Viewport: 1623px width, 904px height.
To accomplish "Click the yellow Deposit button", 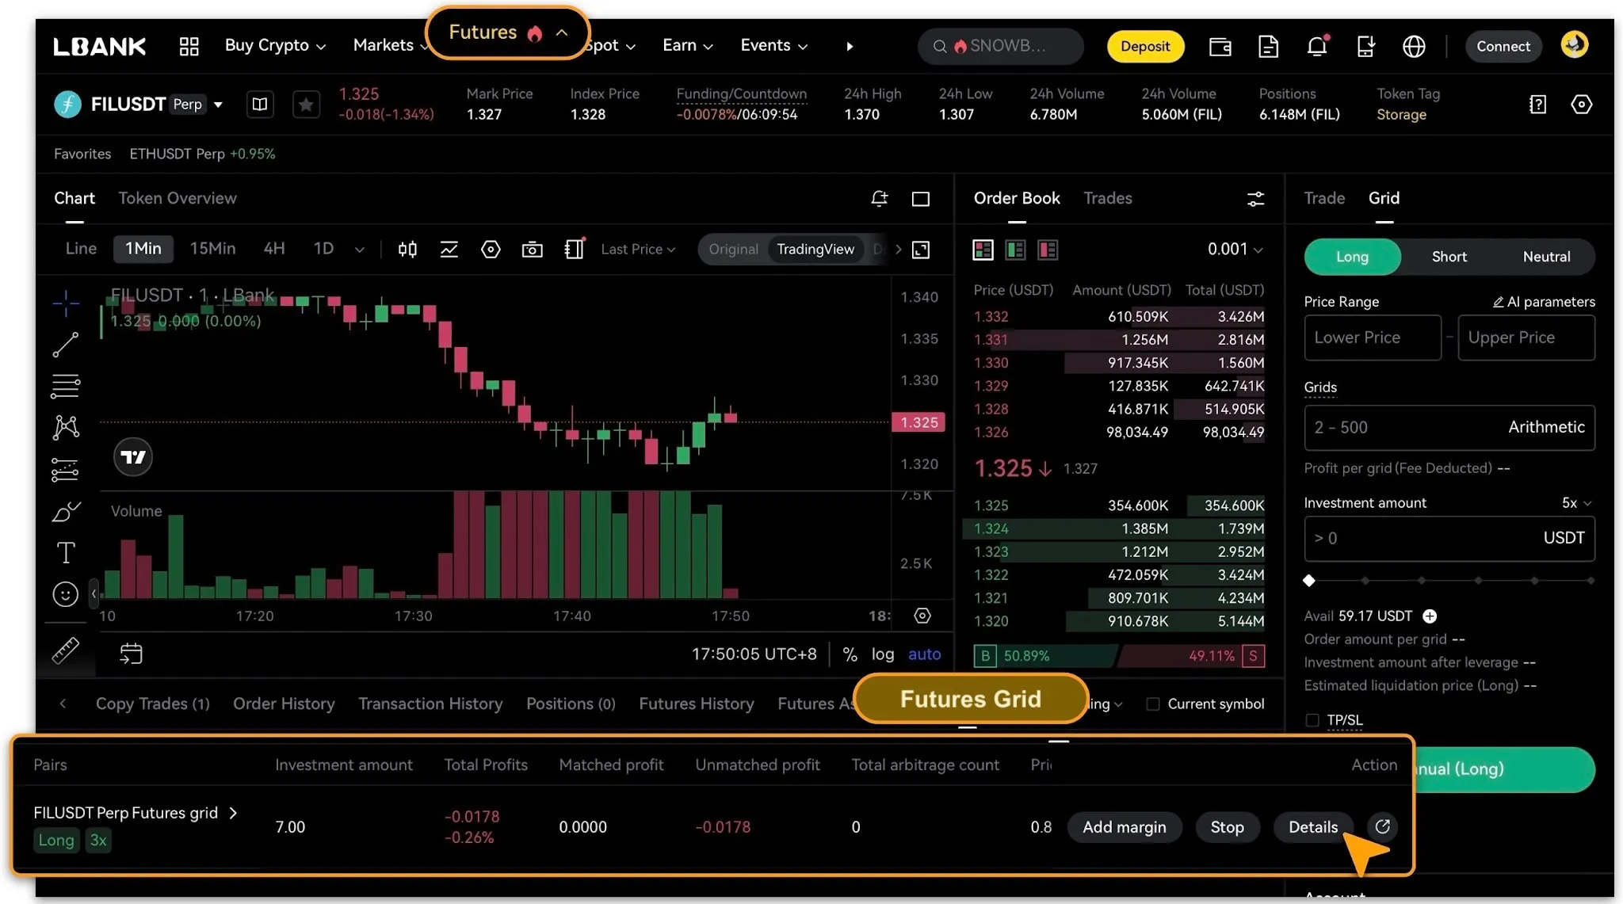I will click(x=1144, y=46).
